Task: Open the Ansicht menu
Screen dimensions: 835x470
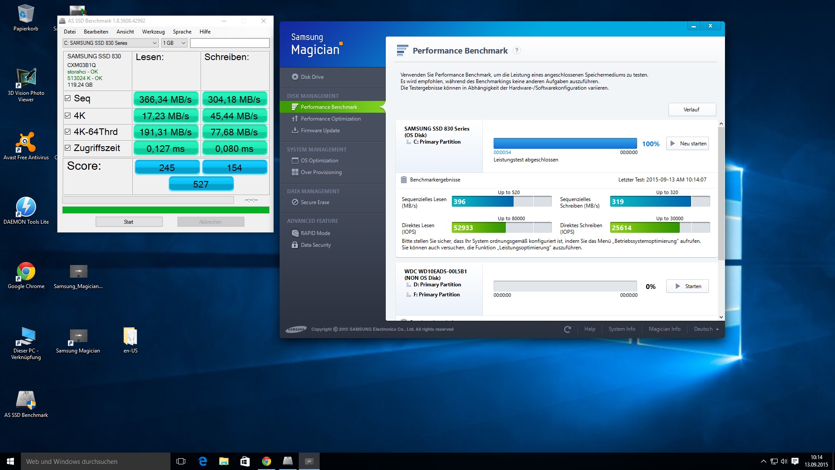Action: [x=125, y=32]
